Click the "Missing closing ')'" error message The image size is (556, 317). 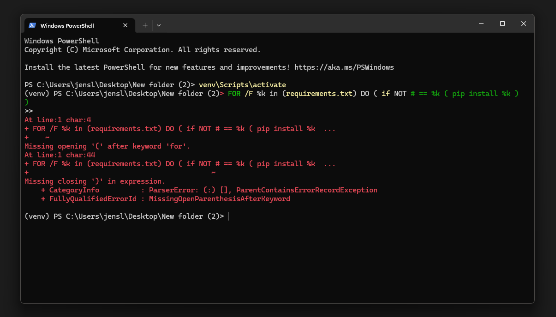click(95, 181)
